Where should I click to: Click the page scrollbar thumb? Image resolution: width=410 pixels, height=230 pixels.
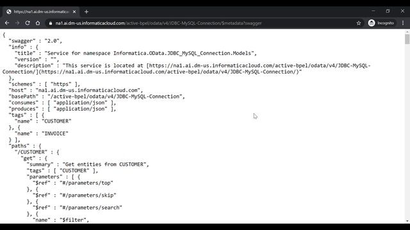pos(407,40)
